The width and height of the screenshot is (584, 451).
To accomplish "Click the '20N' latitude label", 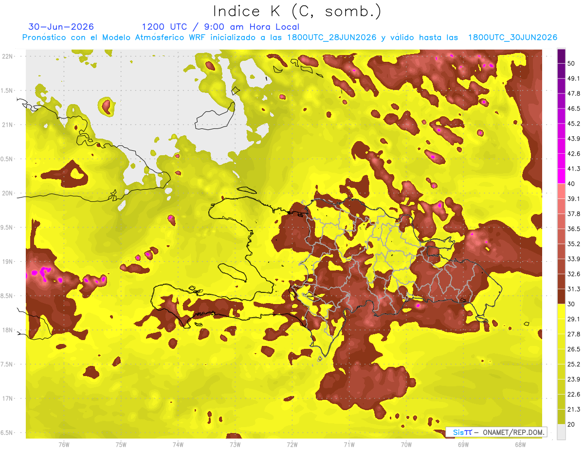I will 7,193.
